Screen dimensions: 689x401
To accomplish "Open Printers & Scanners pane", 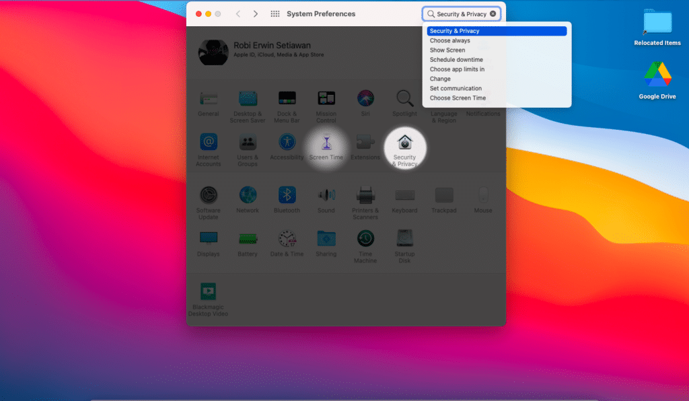I will click(x=365, y=203).
